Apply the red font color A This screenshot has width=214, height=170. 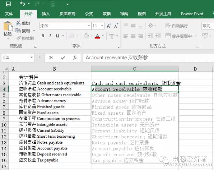(97, 36)
